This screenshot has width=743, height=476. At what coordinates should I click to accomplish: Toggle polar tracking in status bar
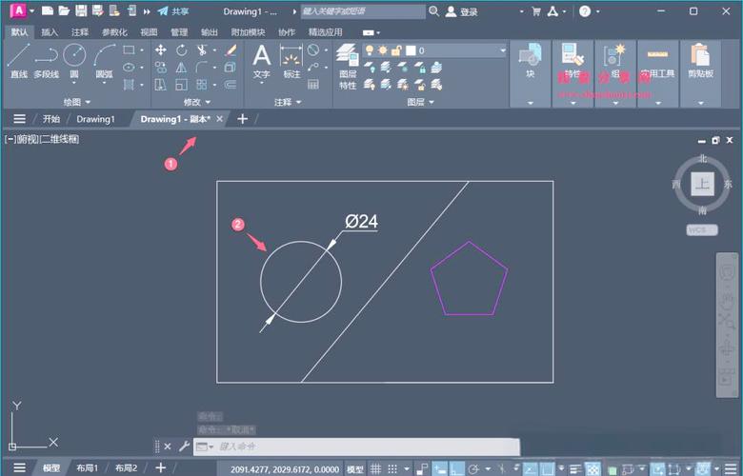[472, 469]
